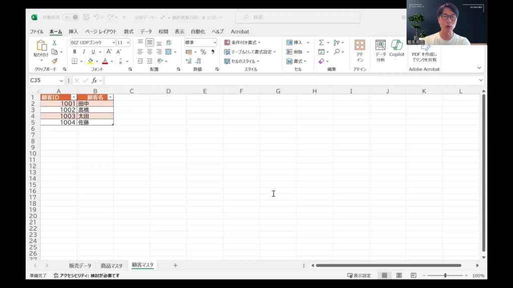Apply percent style with the % icon
The height and width of the screenshot is (288, 513).
pyautogui.click(x=203, y=52)
